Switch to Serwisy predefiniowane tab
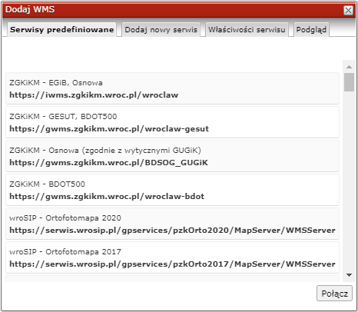The height and width of the screenshot is (312, 358). point(62,30)
